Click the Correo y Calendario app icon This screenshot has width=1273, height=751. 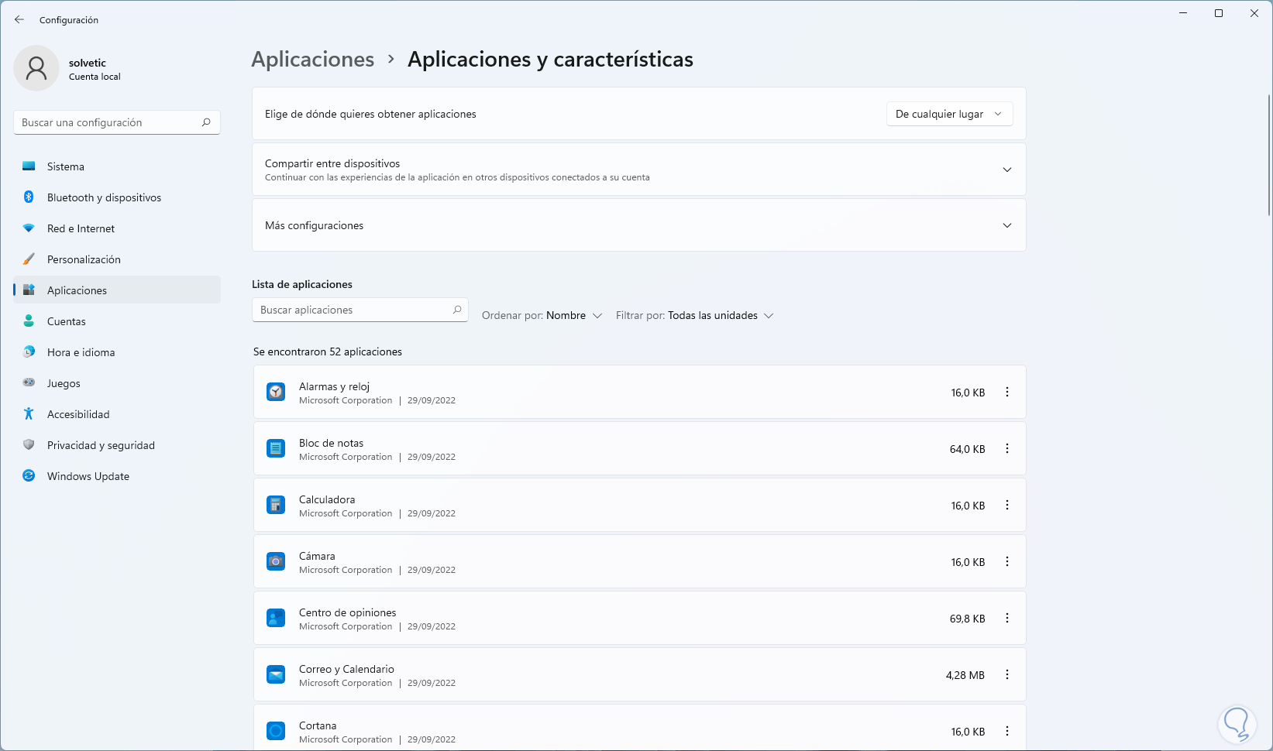coord(276,674)
